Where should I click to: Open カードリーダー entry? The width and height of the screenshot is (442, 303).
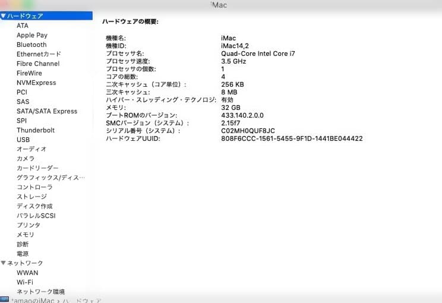37,168
